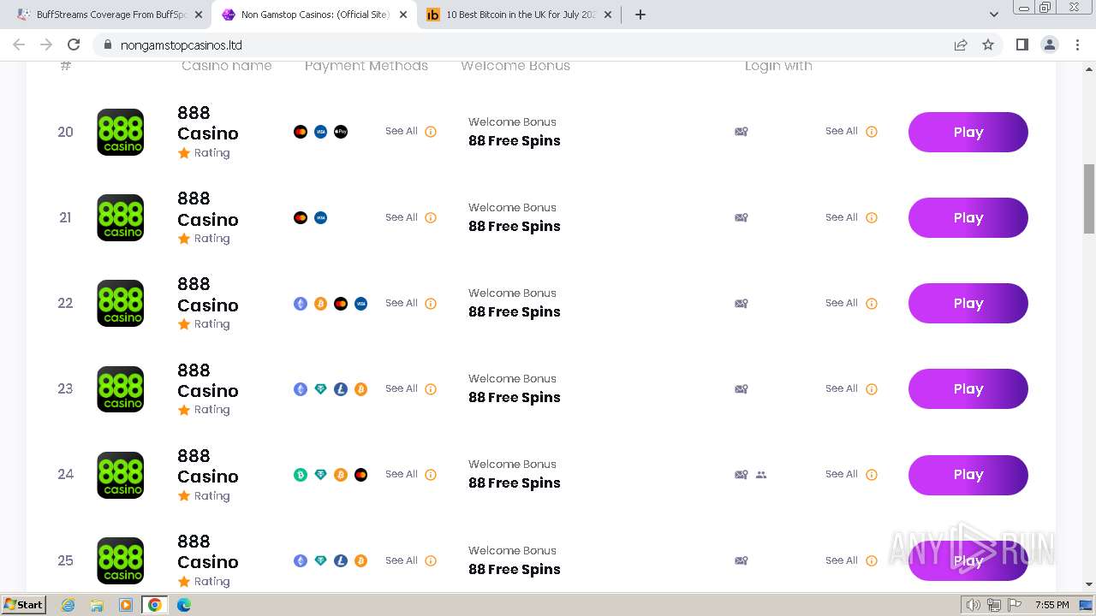Image resolution: width=1096 pixels, height=616 pixels.
Task: Close the Non Gamstop Casinos tab
Action: tap(403, 15)
